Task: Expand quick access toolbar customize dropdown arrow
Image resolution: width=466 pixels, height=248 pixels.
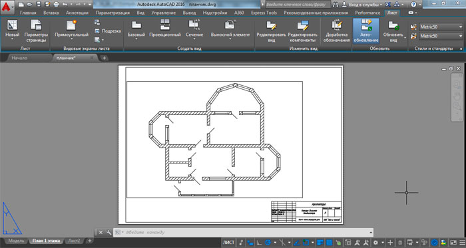Action: coord(90,5)
